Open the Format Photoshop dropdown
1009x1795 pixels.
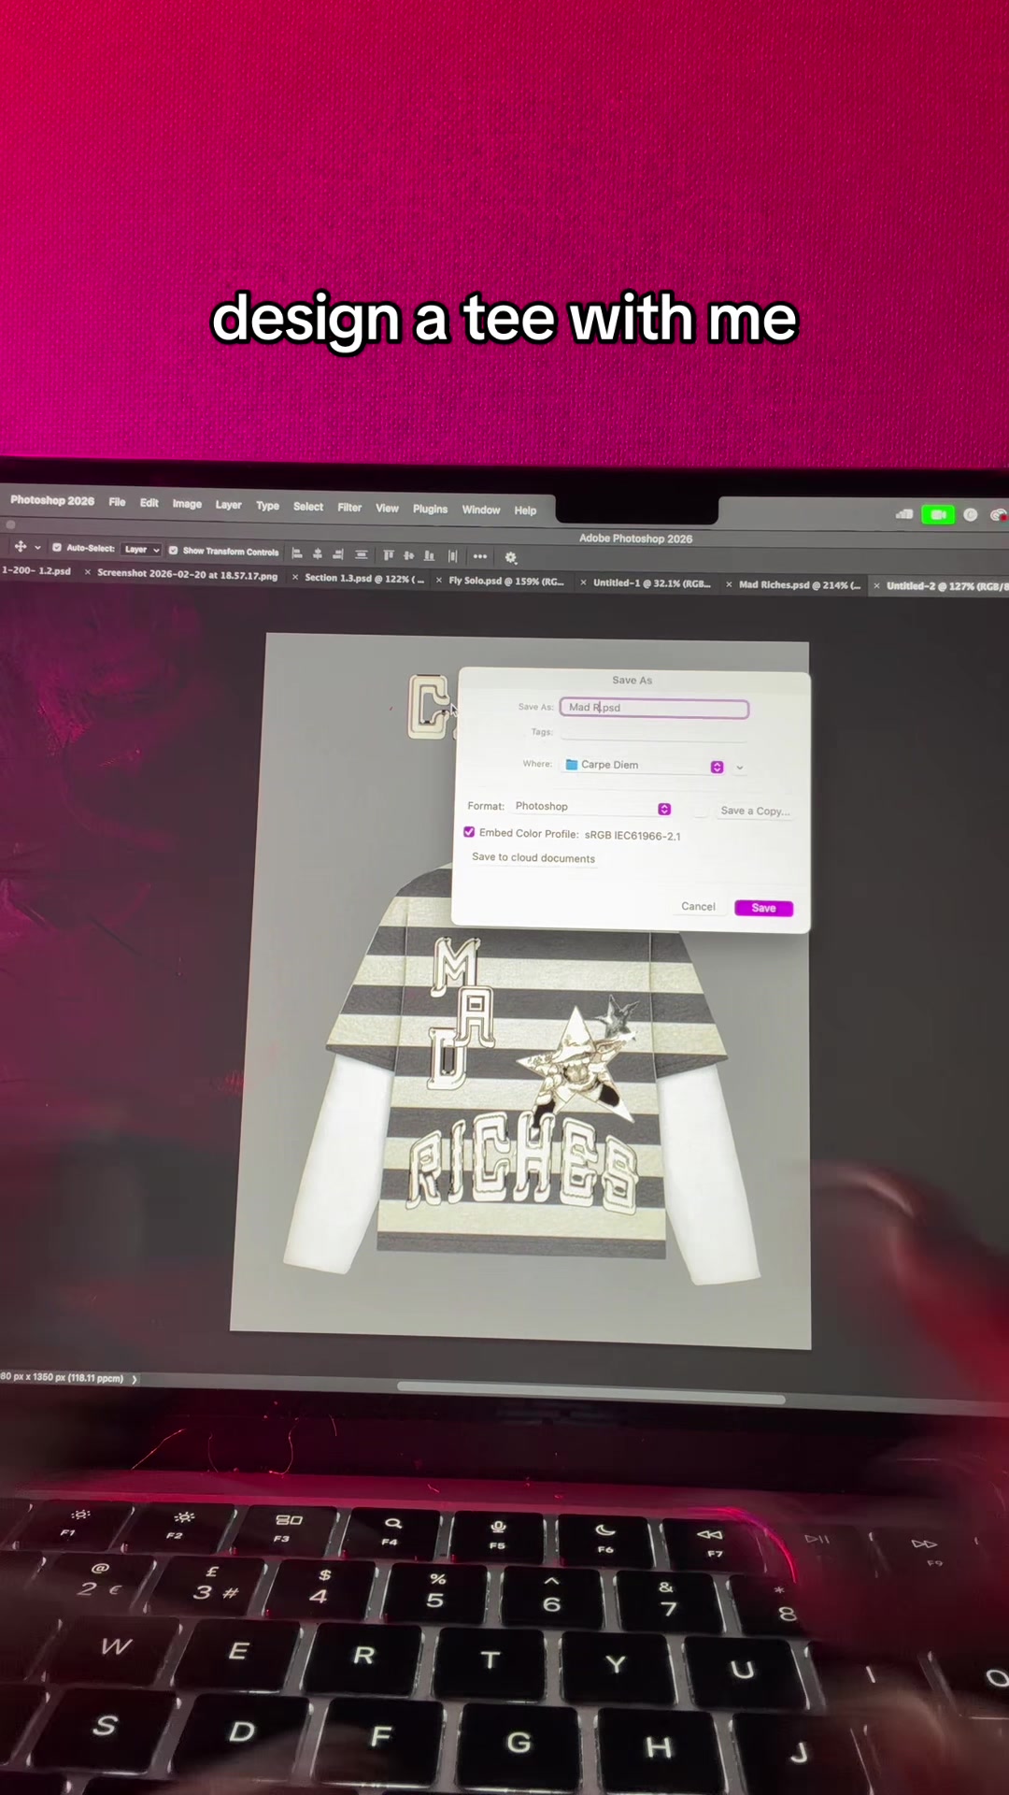tap(591, 807)
